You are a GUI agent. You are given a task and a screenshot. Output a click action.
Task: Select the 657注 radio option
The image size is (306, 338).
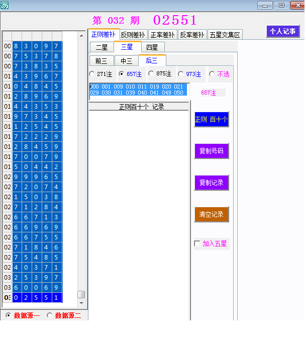[131, 74]
